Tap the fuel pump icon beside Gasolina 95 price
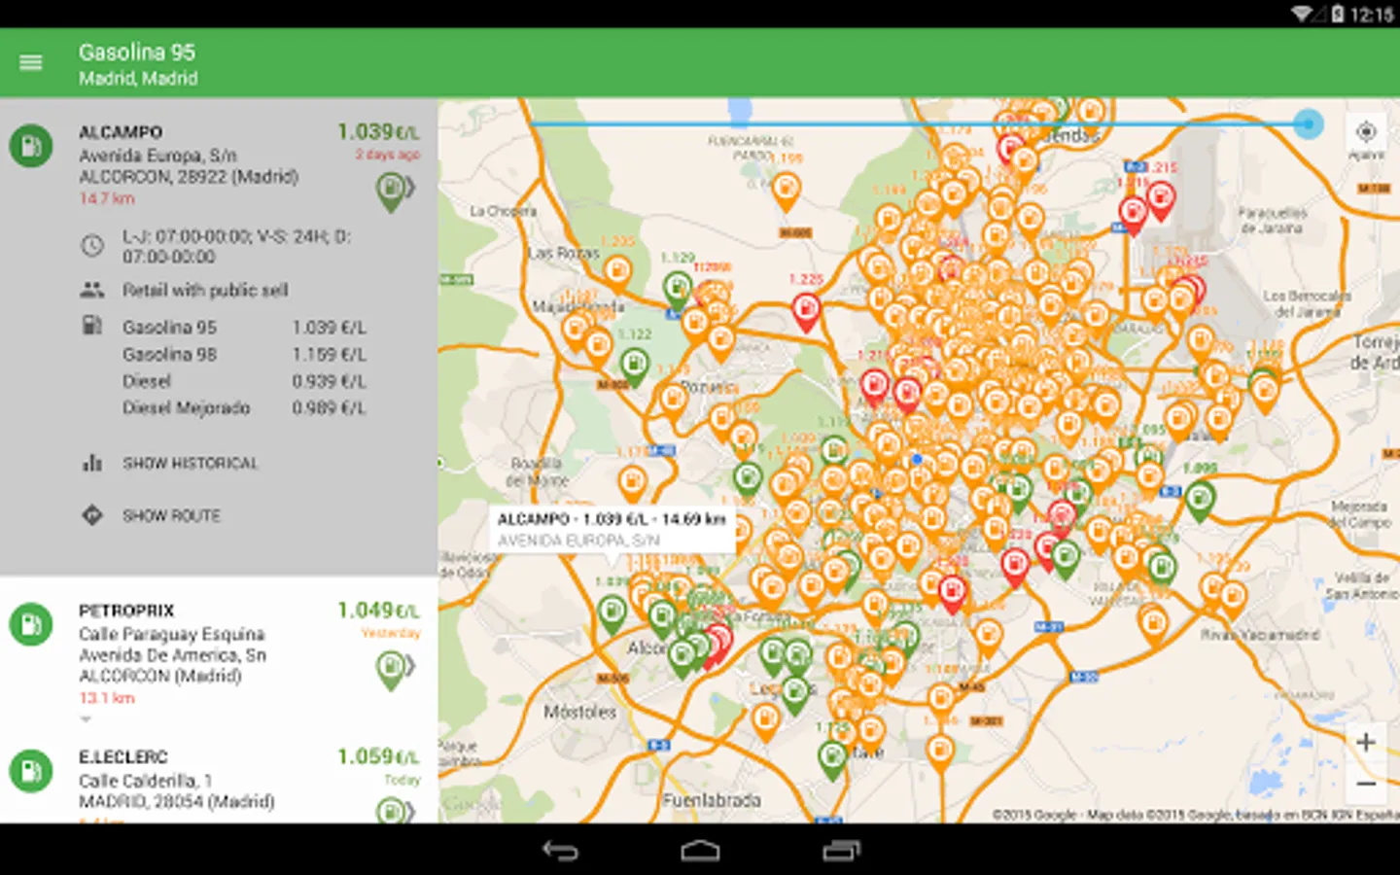1400x875 pixels. click(x=92, y=326)
